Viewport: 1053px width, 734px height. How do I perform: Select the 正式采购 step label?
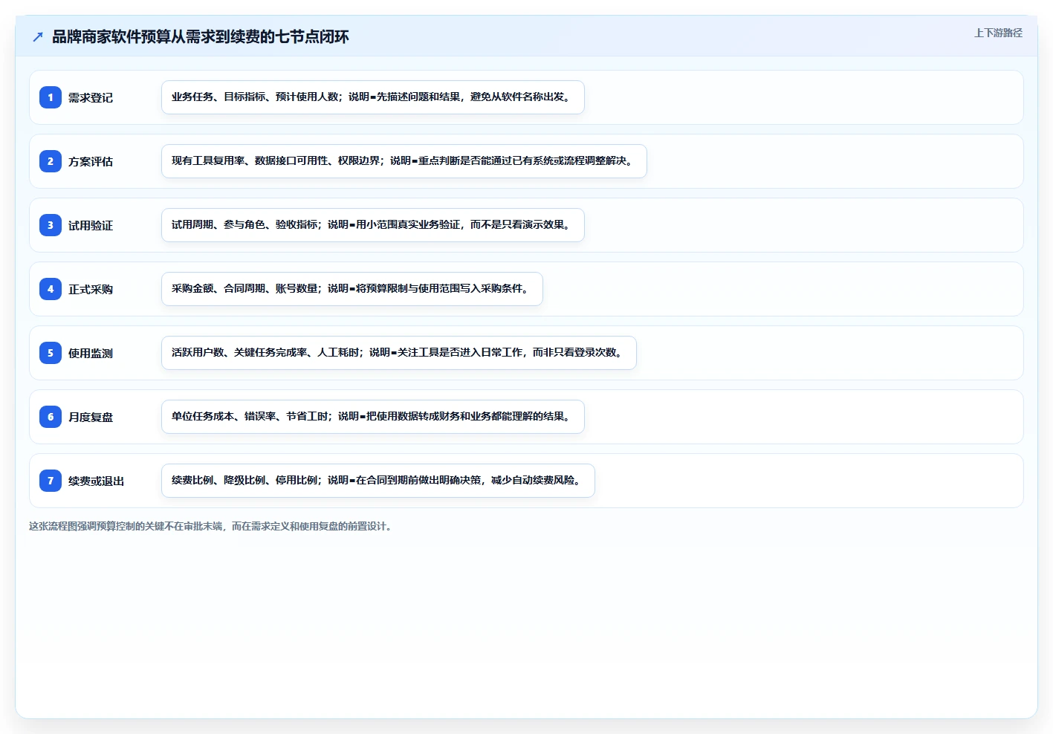pyautogui.click(x=91, y=289)
